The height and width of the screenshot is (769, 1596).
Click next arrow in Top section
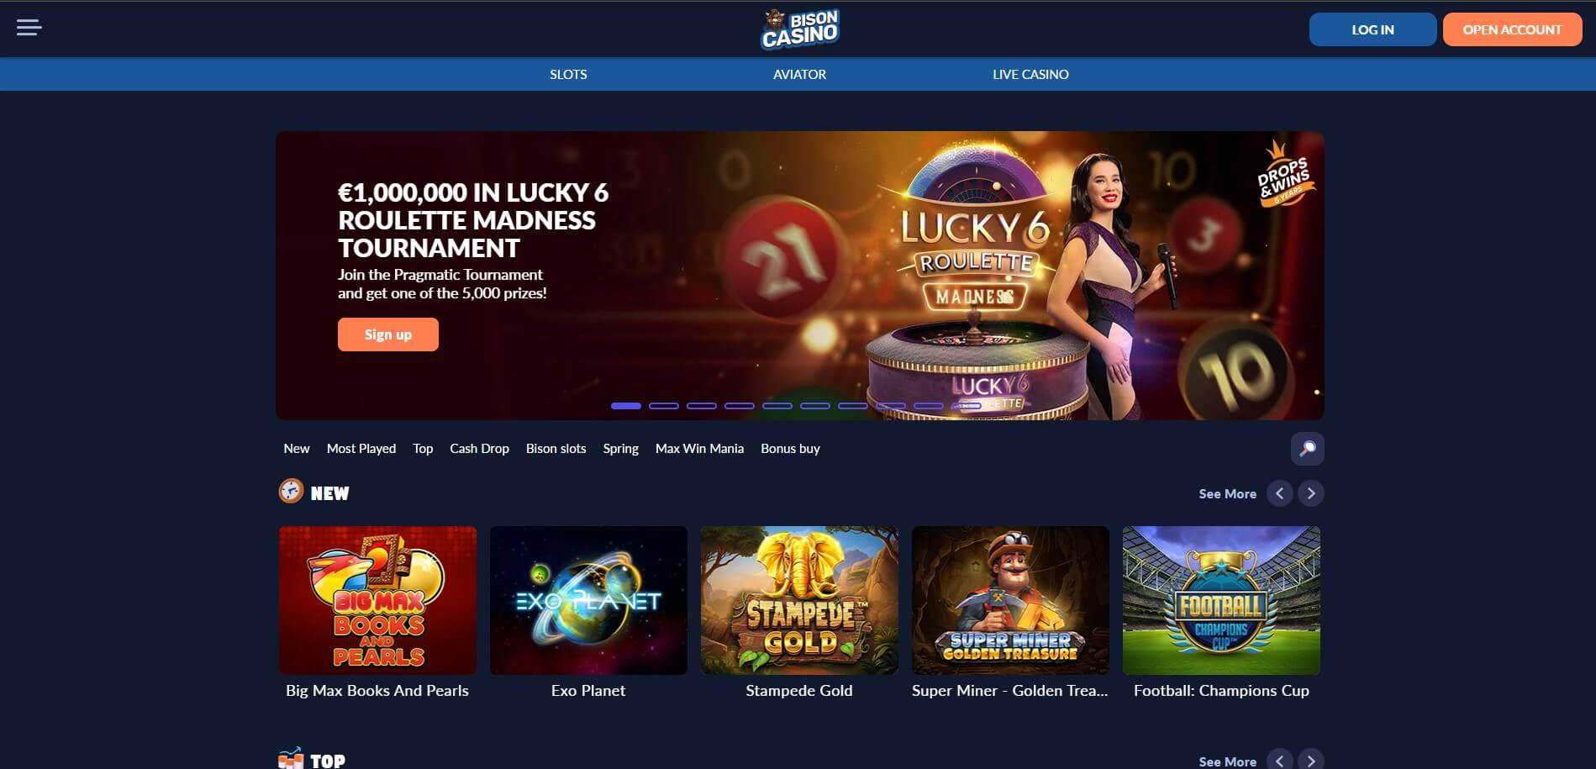[1311, 761]
